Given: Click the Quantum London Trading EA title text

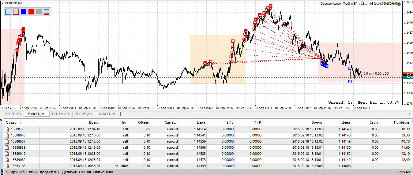Looking at the screenshot, I should point(358,3).
